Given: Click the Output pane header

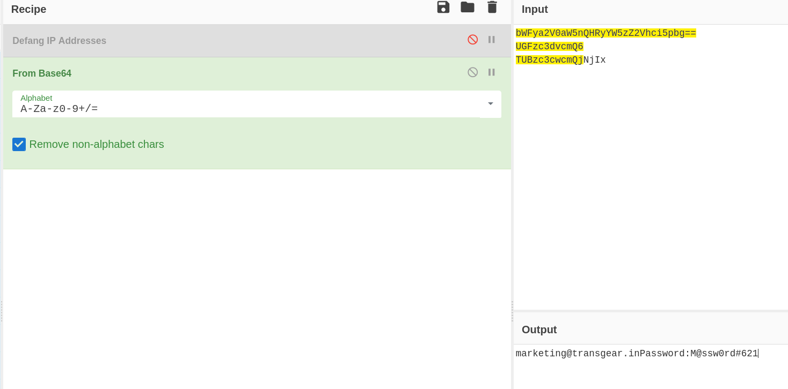Looking at the screenshot, I should coord(539,330).
